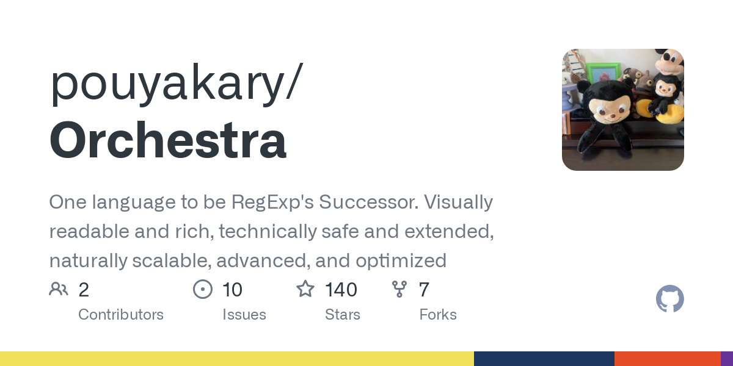Click the yellow language bar segment
This screenshot has height=366, width=733.
237,359
